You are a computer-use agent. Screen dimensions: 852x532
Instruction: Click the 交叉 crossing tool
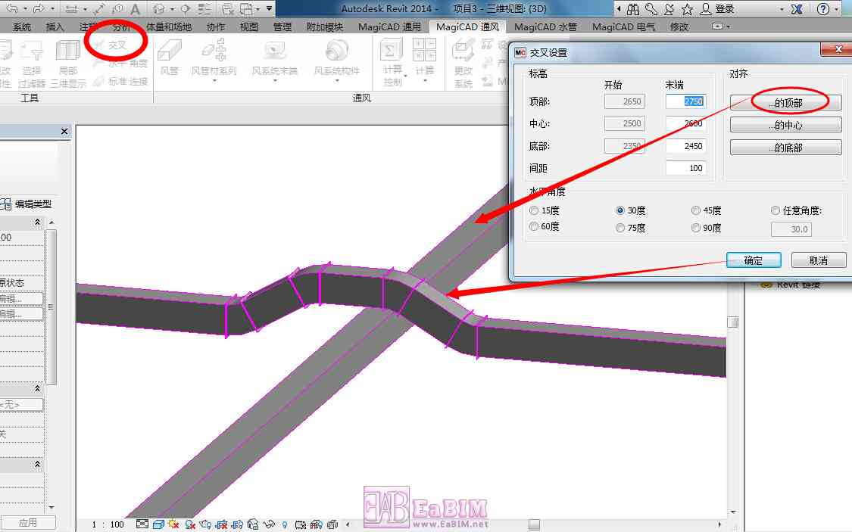(x=111, y=45)
